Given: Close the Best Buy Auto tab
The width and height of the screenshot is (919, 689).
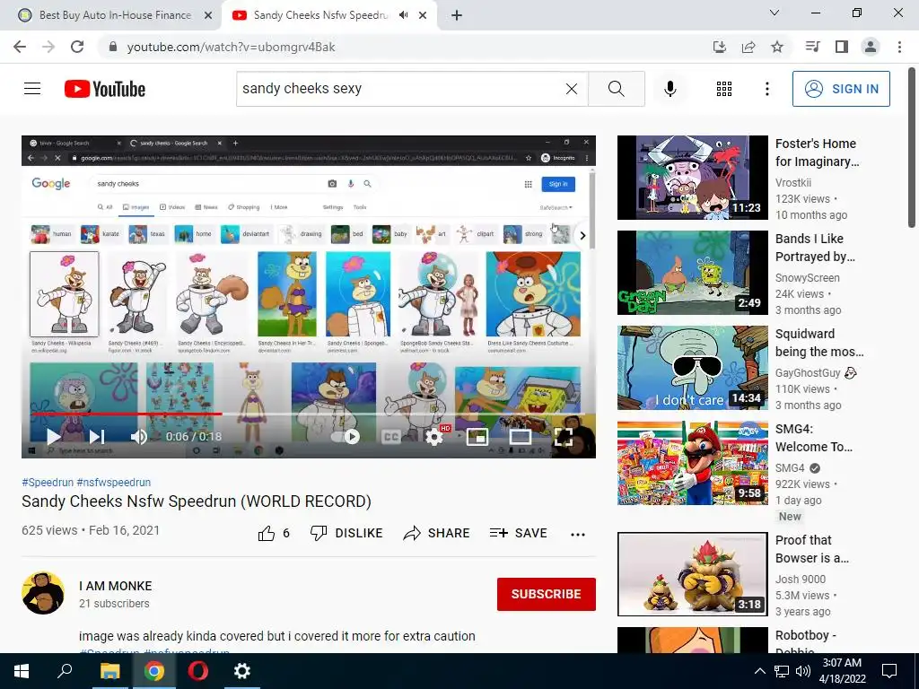Looking at the screenshot, I should pos(208,16).
